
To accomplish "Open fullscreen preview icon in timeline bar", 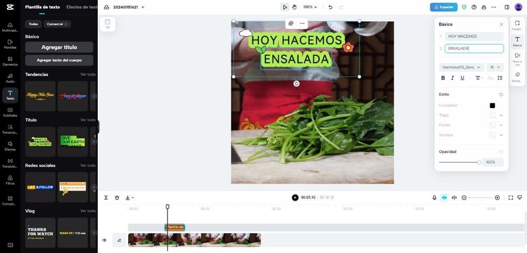I will [x=511, y=197].
